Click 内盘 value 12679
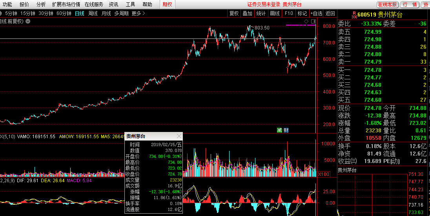The image size is (430, 216). [418, 138]
